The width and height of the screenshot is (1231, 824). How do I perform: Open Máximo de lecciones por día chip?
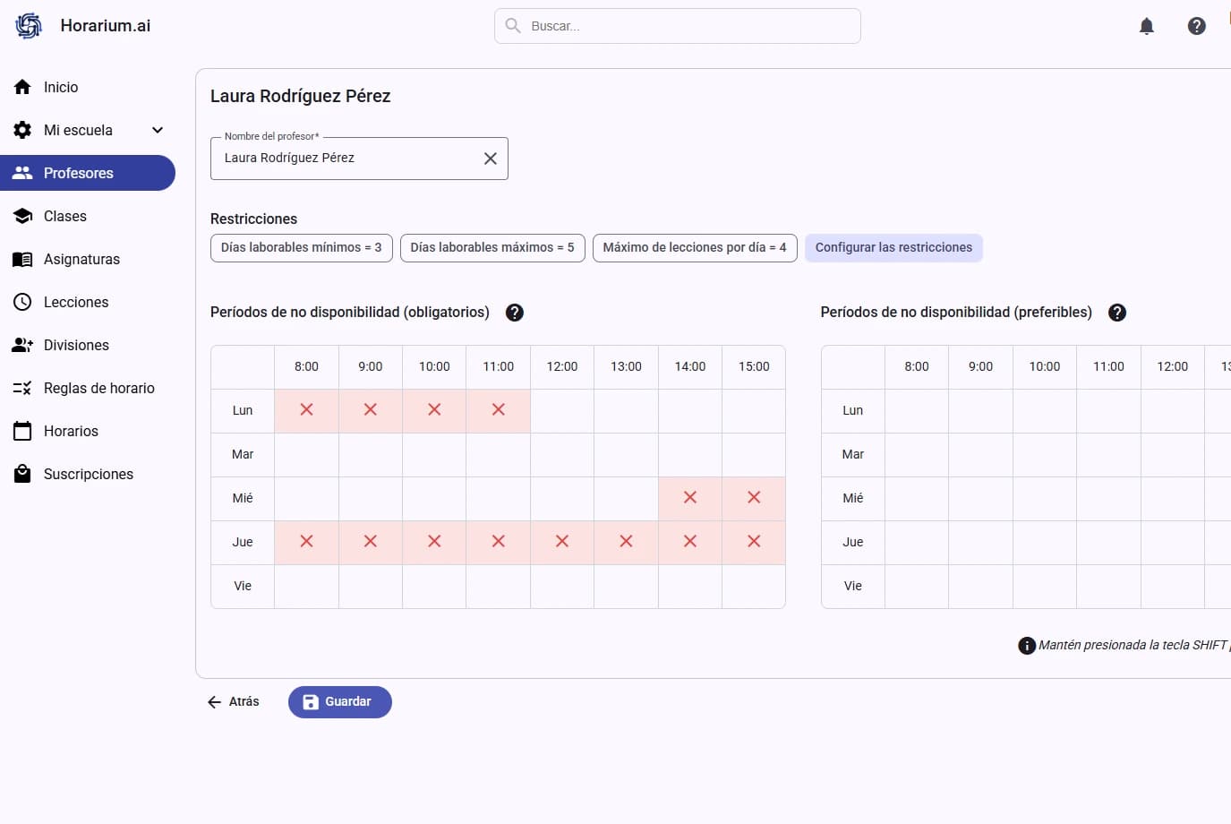[694, 248]
